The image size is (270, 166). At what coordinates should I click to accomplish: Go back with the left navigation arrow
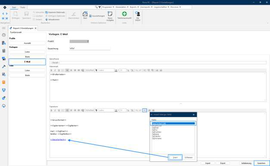[x=3, y=14]
